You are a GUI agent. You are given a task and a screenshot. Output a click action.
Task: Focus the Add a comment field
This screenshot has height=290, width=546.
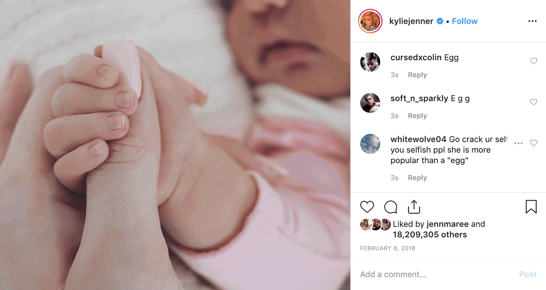pos(437,274)
